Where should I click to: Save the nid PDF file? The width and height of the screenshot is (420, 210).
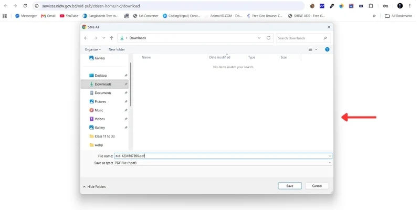290,186
